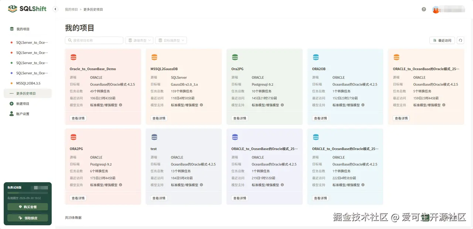Click 查看详情 on Ora2PG card
The height and width of the screenshot is (229, 473).
[240, 118]
